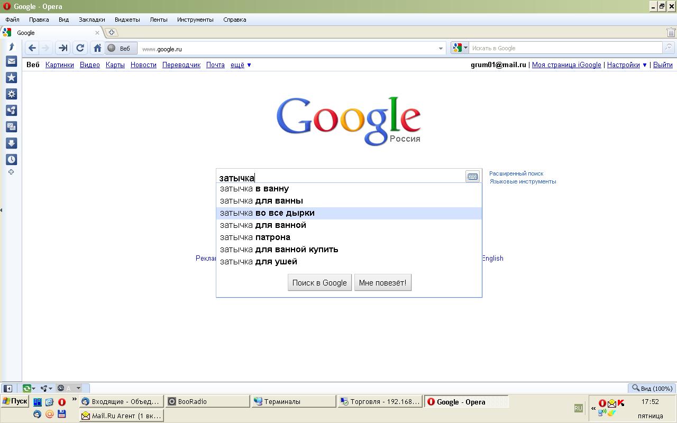Open 'Расширенный поиск' link

click(516, 173)
